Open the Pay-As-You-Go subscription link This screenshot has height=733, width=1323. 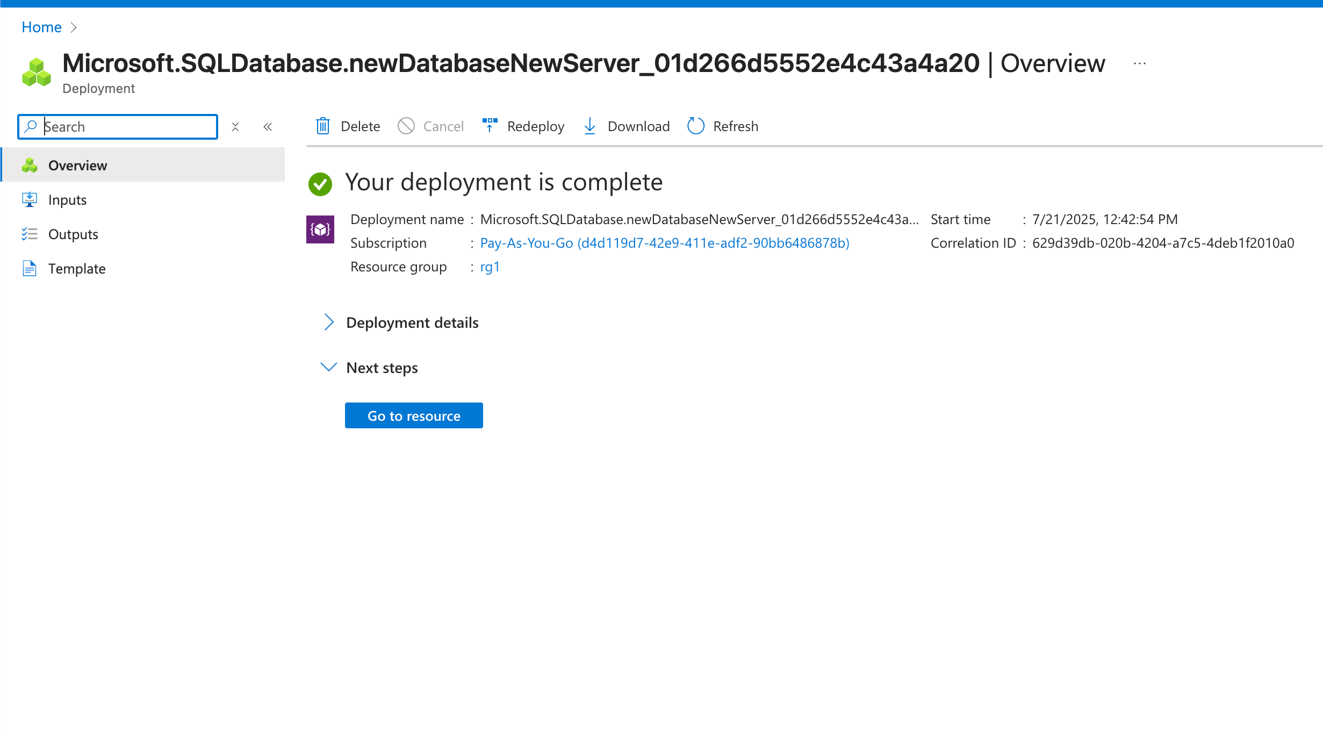pyautogui.click(x=664, y=243)
